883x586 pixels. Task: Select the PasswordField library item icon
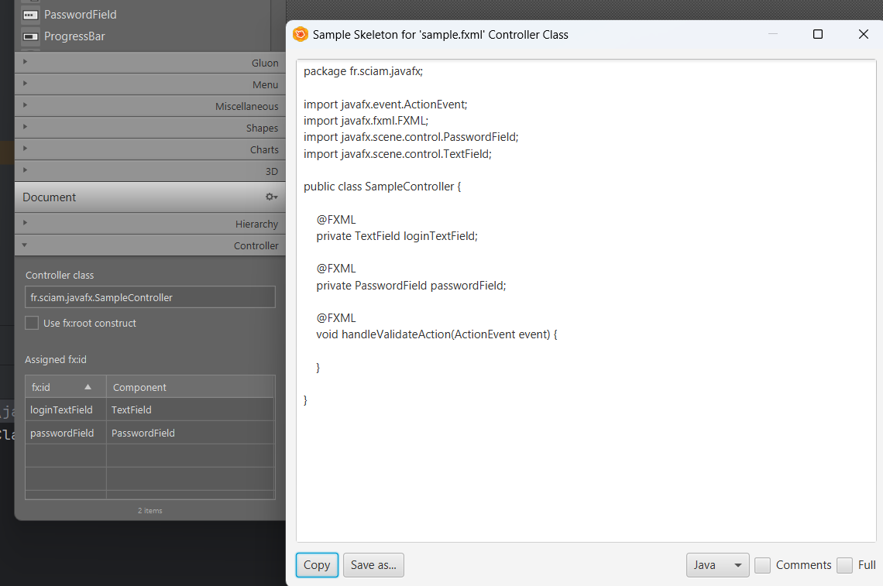click(30, 15)
